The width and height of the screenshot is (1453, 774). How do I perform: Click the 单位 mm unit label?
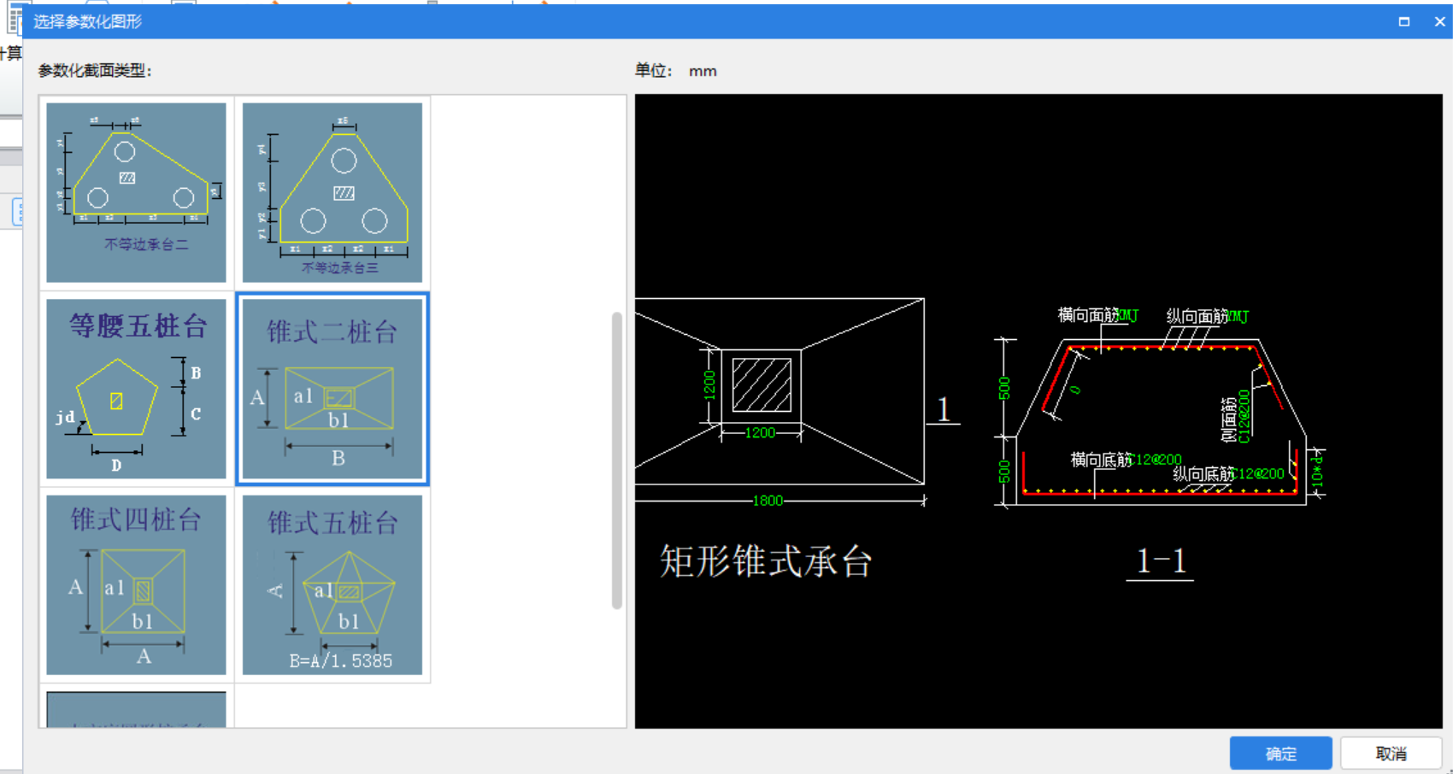click(676, 71)
